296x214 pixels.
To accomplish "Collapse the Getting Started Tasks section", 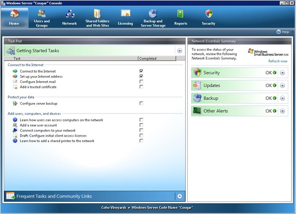I will [179, 50].
